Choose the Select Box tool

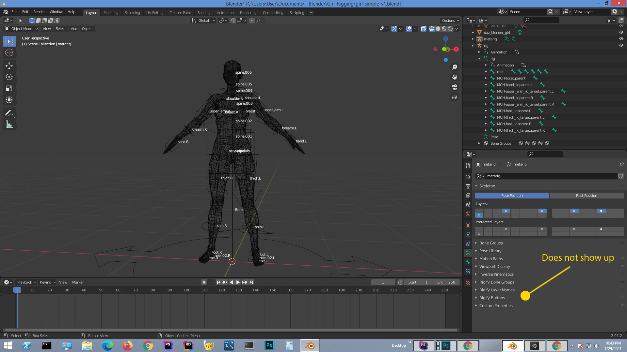[x=9, y=41]
